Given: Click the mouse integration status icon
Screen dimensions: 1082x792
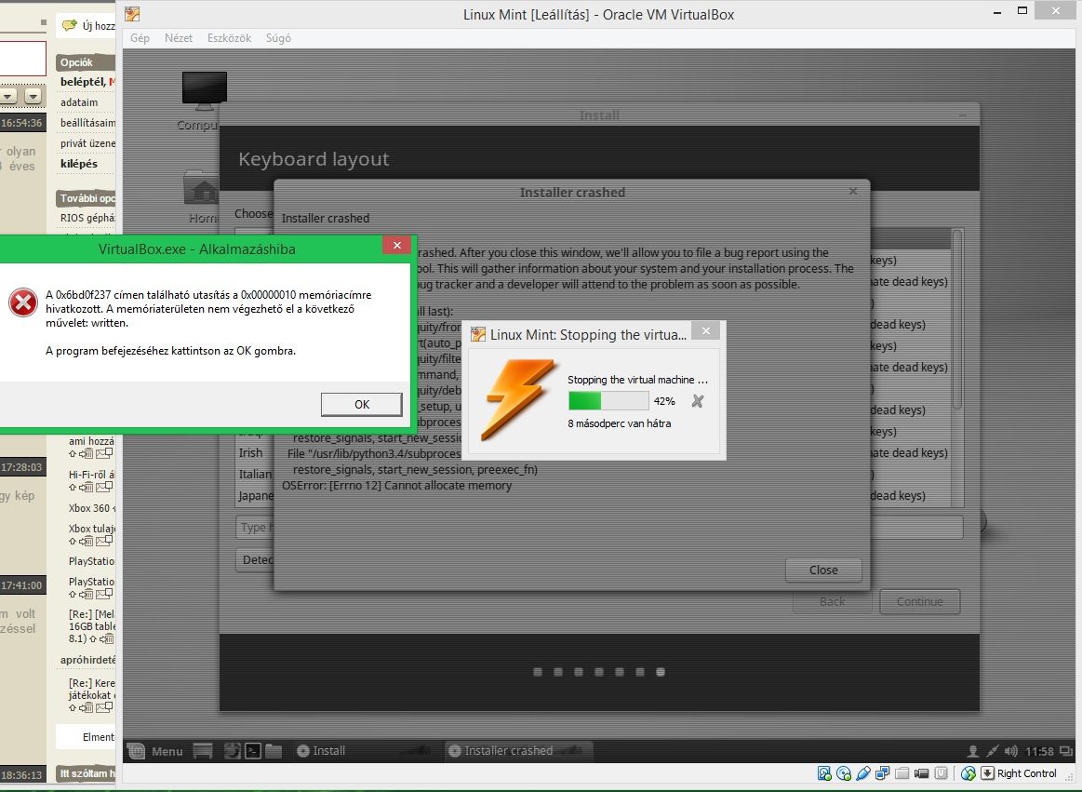Looking at the screenshot, I should click(x=968, y=773).
